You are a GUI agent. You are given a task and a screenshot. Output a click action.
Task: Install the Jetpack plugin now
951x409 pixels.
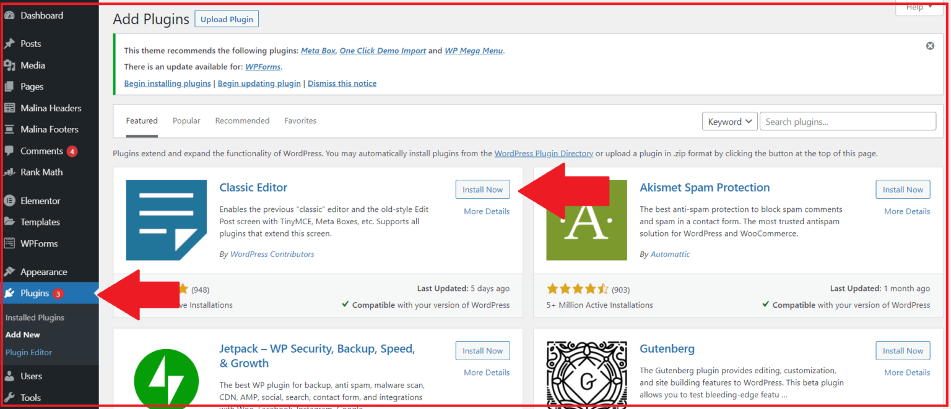[x=482, y=351]
